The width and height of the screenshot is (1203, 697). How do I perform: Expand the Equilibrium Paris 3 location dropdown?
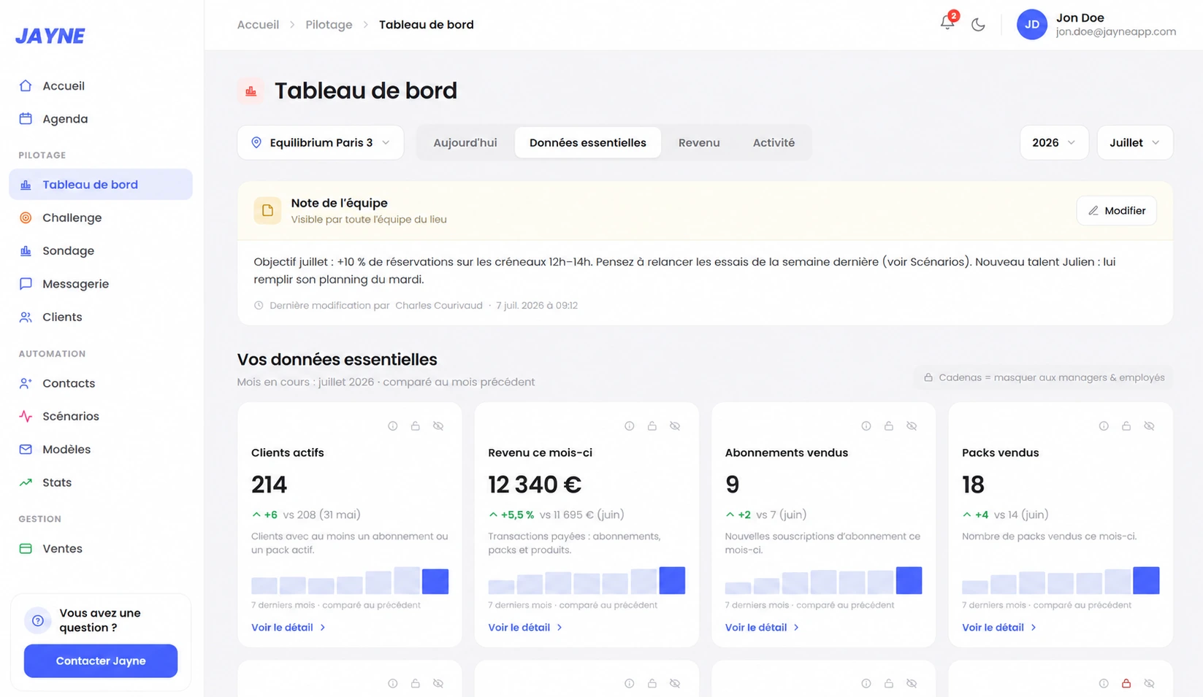click(321, 142)
